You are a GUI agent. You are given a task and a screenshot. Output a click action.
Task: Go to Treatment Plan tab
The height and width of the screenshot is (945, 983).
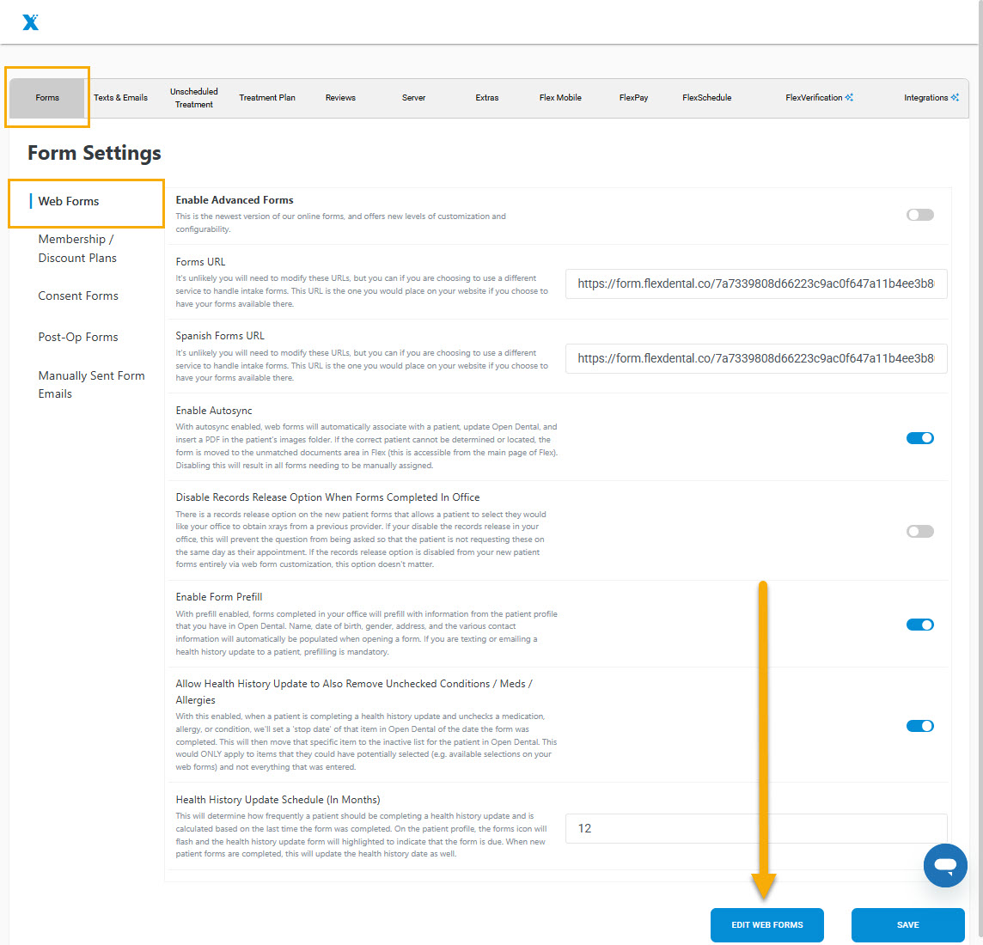(267, 98)
